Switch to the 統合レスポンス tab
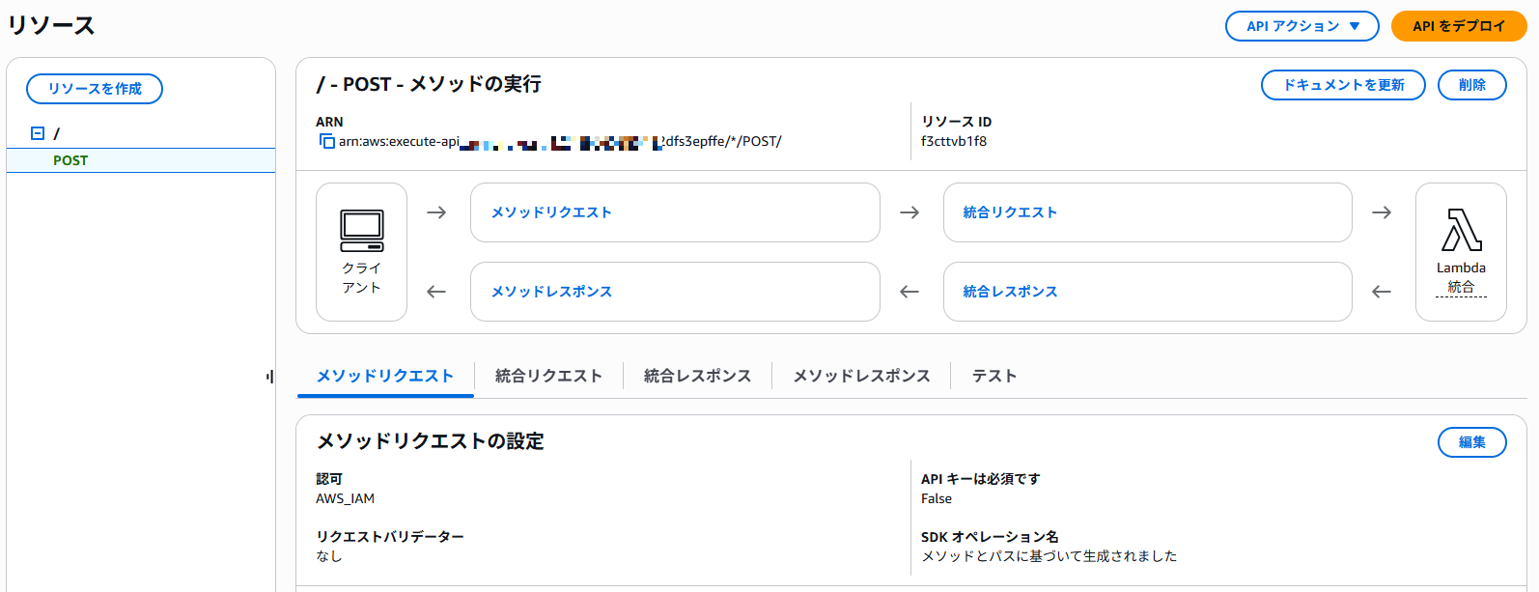 point(697,376)
